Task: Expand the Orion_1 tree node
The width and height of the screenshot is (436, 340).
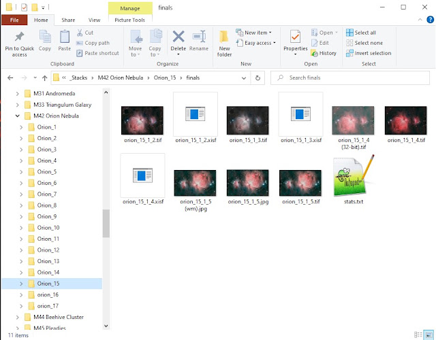Action: [x=21, y=127]
